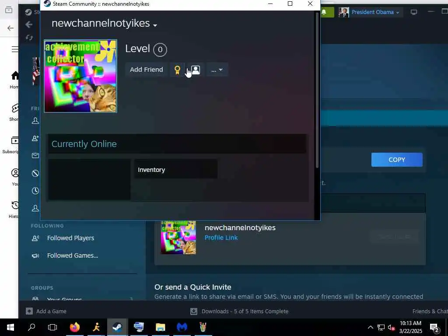Click the Followed Players person icon

(35, 238)
